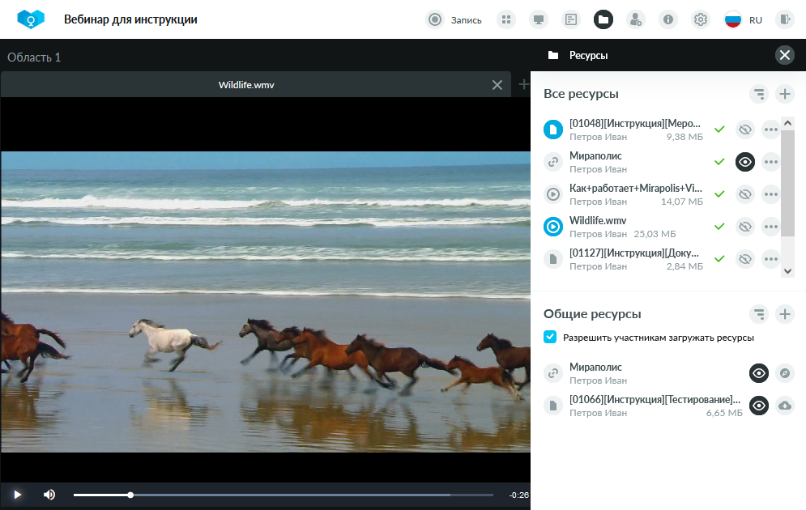Open Мираполис shared link in browser
The height and width of the screenshot is (510, 806).
click(x=785, y=373)
